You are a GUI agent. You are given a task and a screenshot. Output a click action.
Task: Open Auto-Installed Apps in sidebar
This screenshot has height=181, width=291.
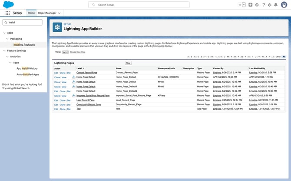coord(28,74)
